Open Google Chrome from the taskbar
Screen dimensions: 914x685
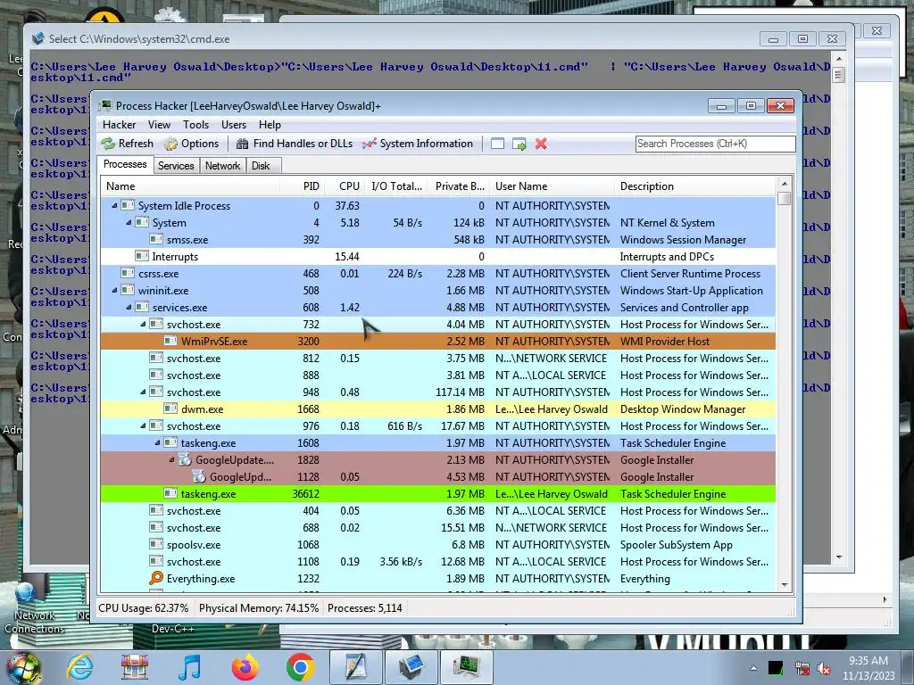tap(300, 667)
